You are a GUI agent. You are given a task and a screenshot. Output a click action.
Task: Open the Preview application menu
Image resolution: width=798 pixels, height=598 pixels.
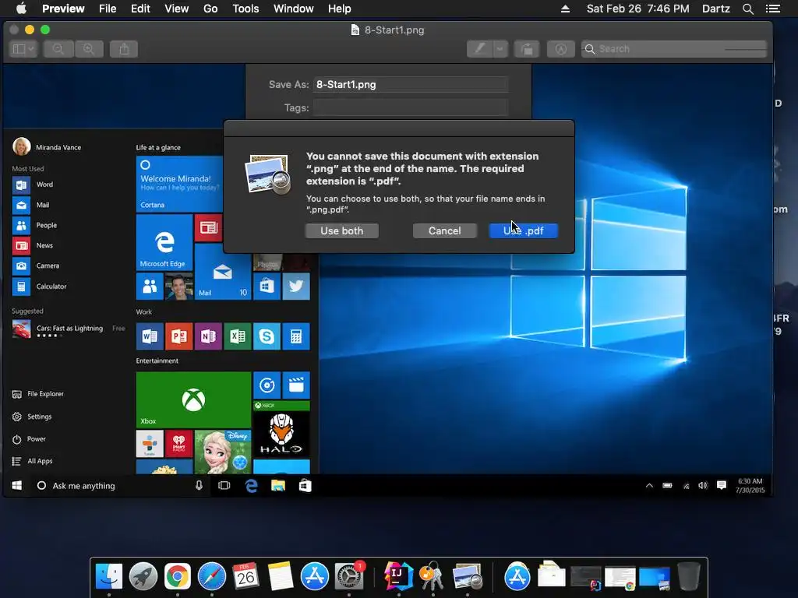pos(63,9)
